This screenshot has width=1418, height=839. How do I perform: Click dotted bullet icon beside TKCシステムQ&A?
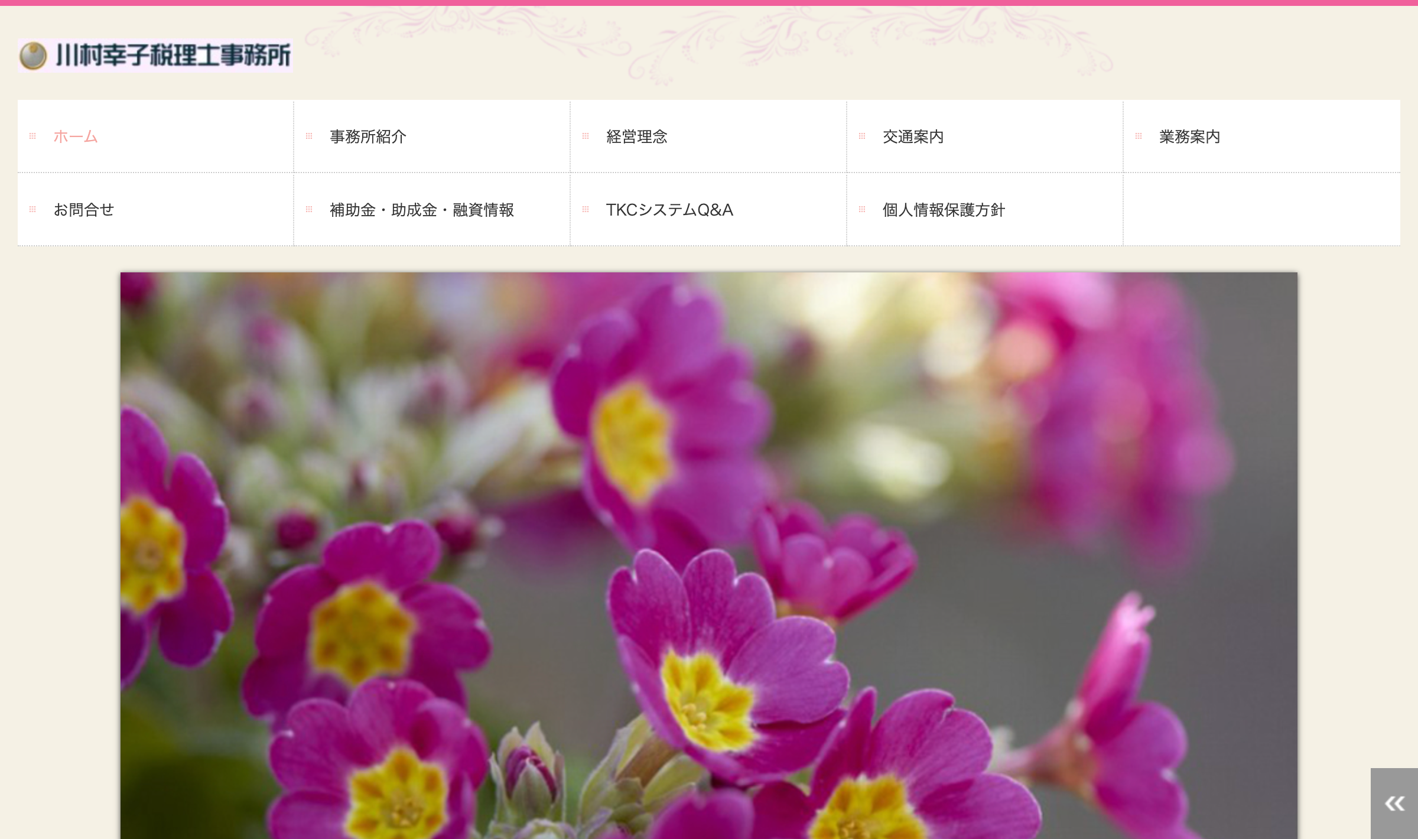(586, 210)
